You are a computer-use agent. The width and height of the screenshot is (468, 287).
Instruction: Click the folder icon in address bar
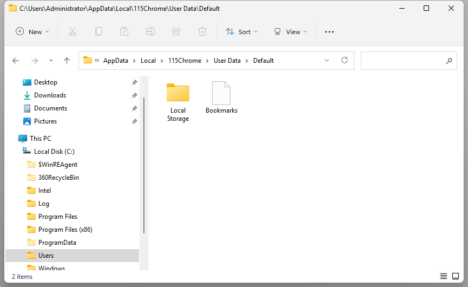tap(88, 60)
